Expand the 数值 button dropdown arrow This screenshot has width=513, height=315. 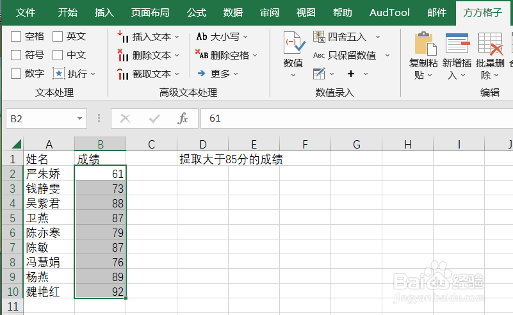[293, 76]
